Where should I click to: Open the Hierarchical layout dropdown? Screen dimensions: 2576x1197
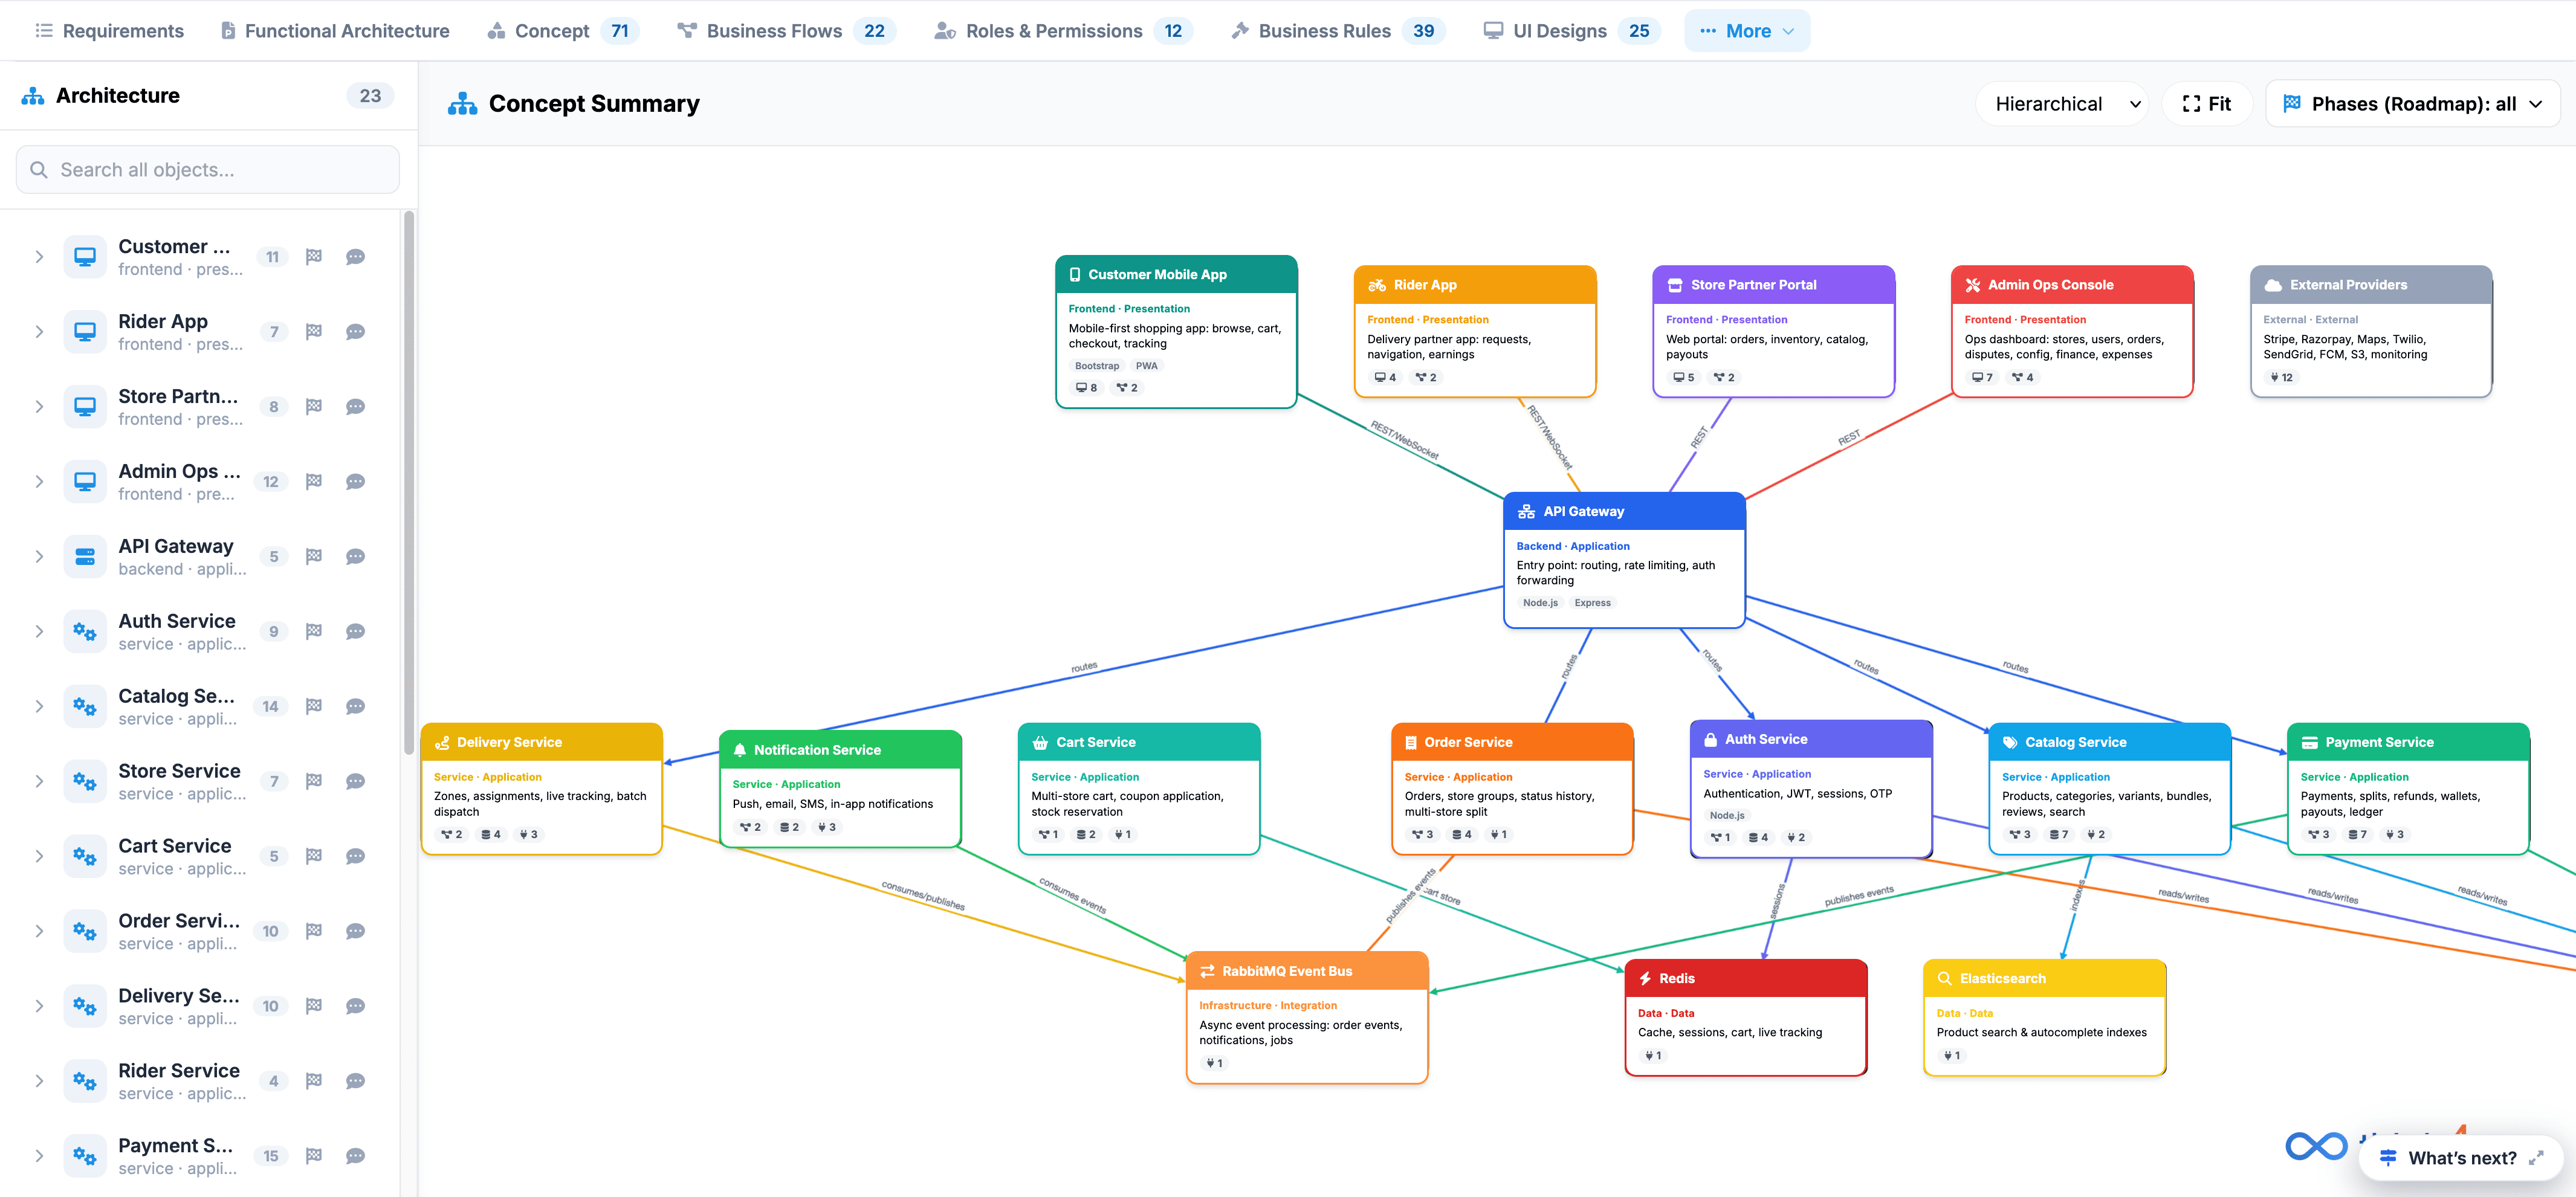pyautogui.click(x=2061, y=104)
